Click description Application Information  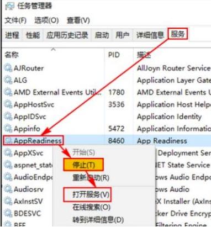tap(174, 129)
